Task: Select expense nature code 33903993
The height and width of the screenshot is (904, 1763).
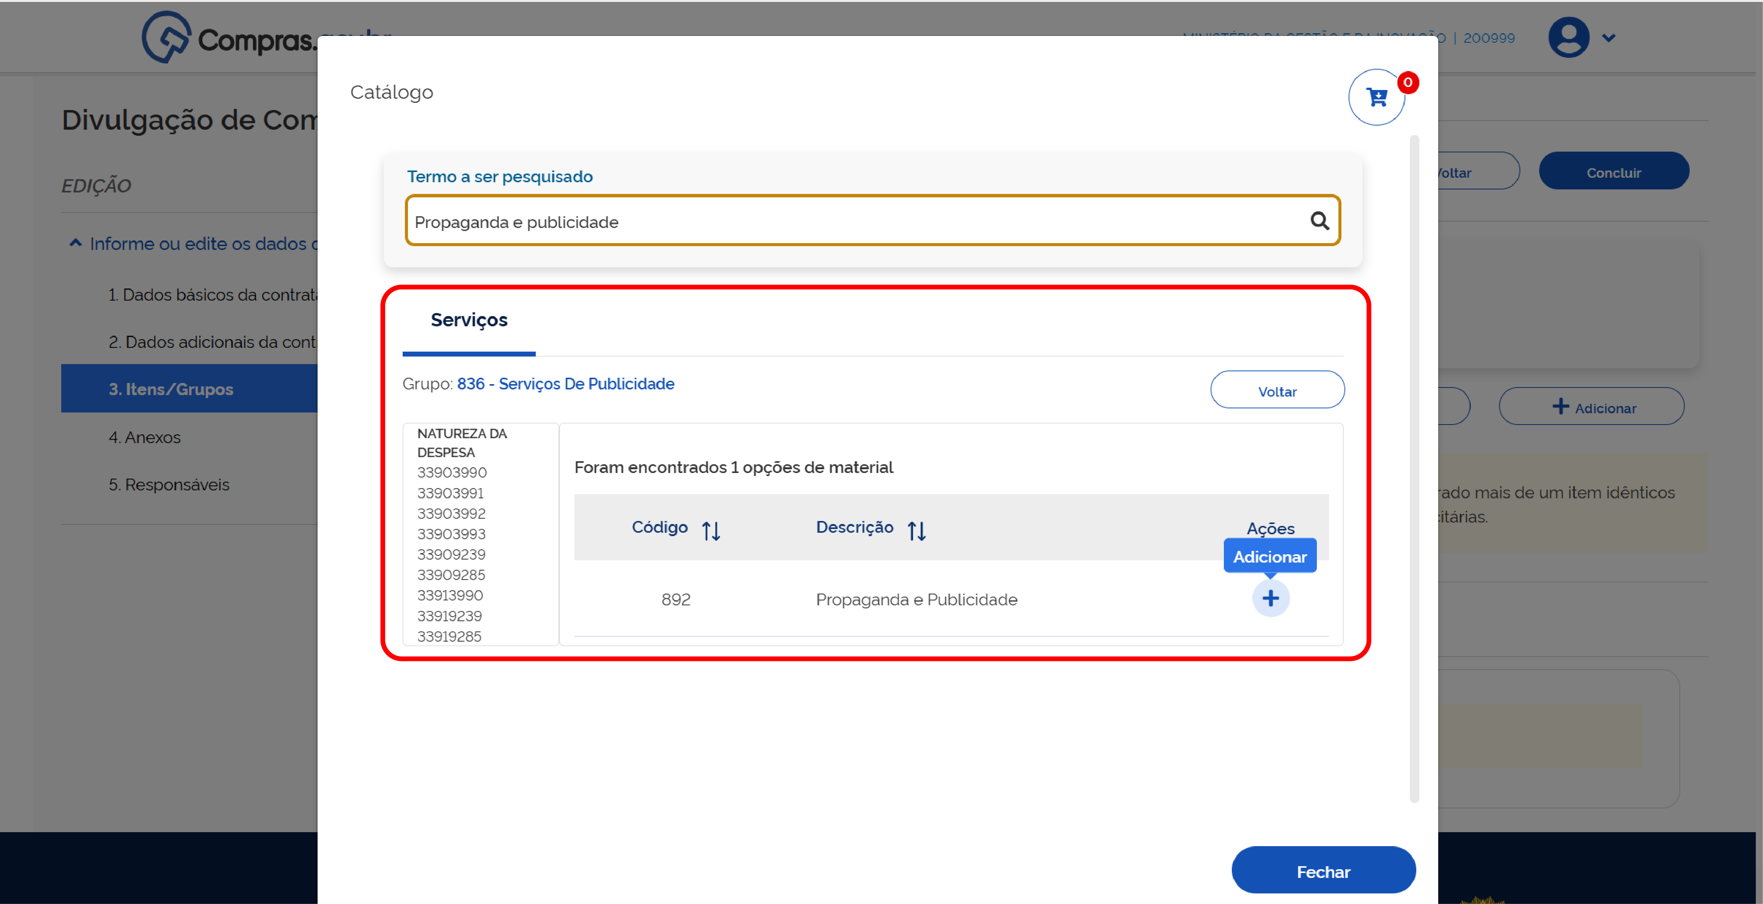Action: 451,535
